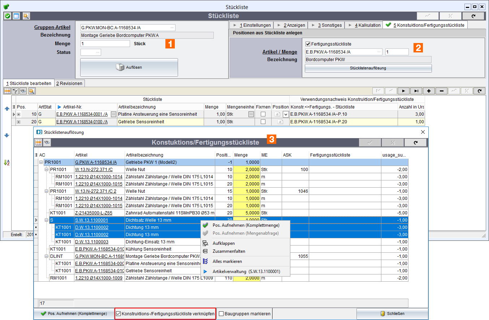
Task: Open the 2 Anzeigen tab
Action: point(290,25)
